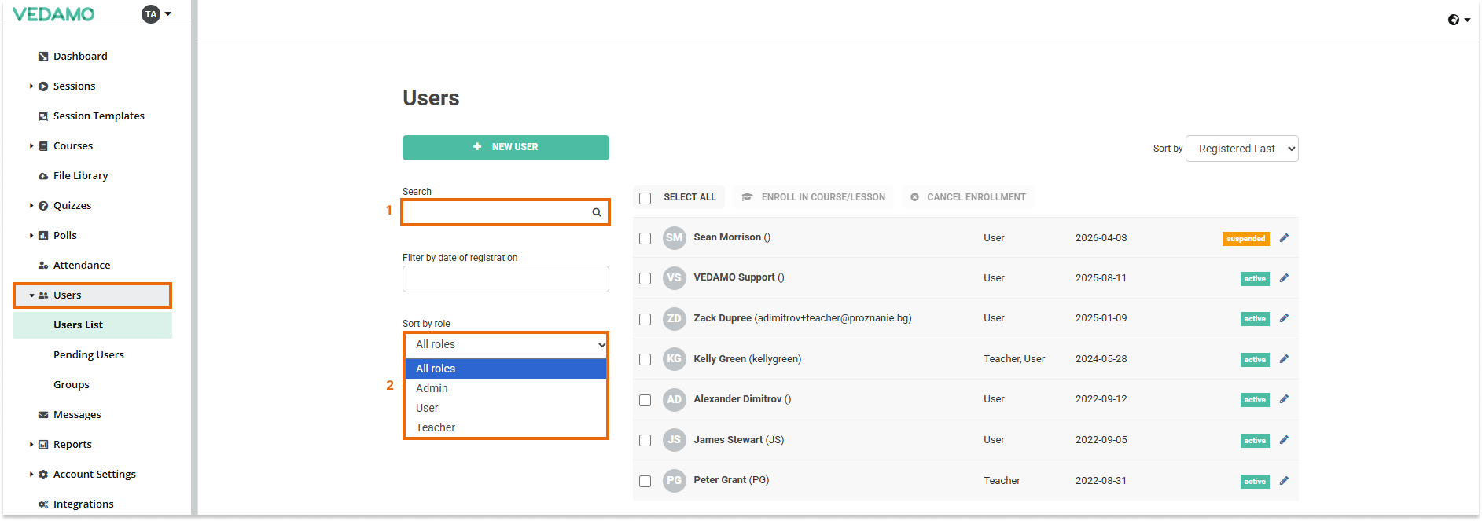Viewport: 1482px width, 521px height.
Task: Edit Peter Grant with pencil icon
Action: coord(1284,481)
